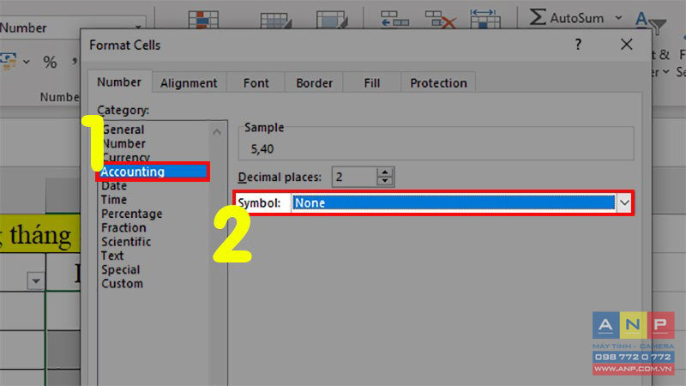Click the Format as Table ribbon icon
This screenshot has width=686, height=386.
coord(275,20)
